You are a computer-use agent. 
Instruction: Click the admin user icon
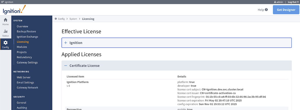tap(275, 2)
